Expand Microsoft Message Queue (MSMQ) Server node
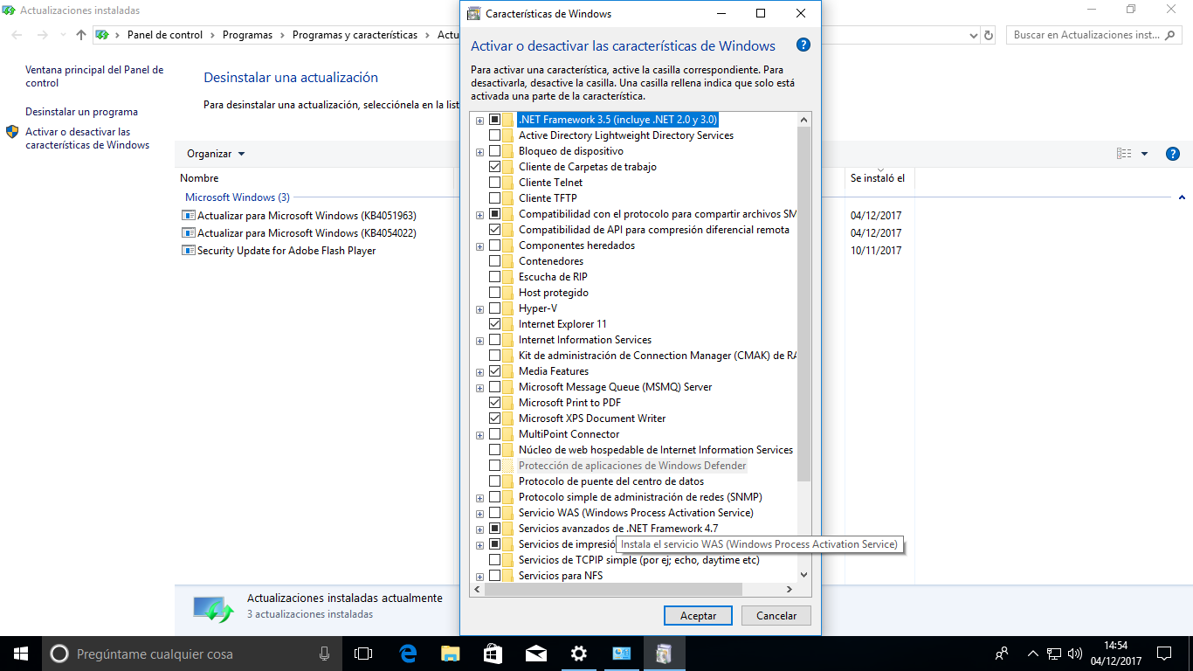 479,388
